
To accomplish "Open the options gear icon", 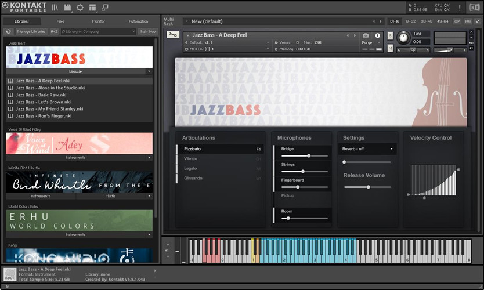I will click(80, 8).
